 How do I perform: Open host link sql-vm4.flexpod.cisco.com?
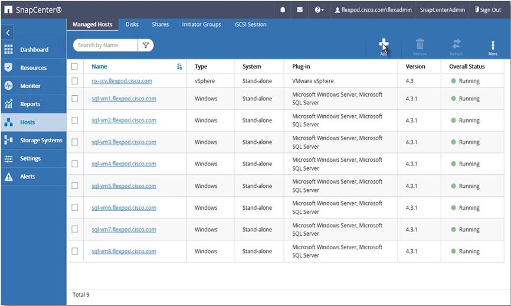(124, 164)
